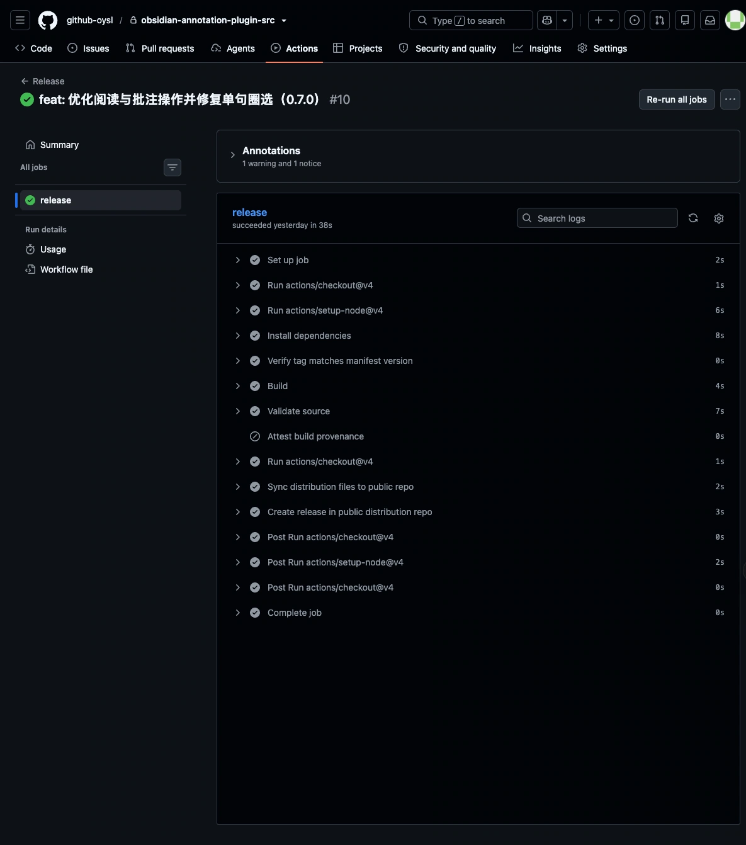Image resolution: width=746 pixels, height=845 pixels.
Task: Click the skipped Attest build provenance step
Action: pyautogui.click(x=478, y=436)
